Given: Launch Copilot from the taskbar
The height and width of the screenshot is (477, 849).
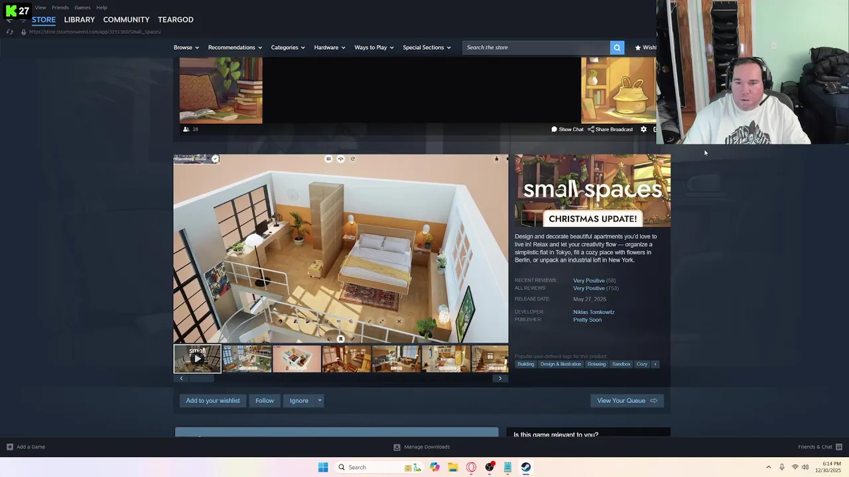Looking at the screenshot, I should tap(434, 467).
